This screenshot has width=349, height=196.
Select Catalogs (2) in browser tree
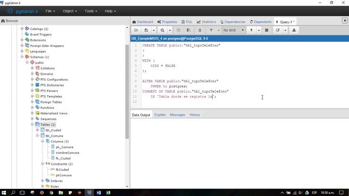(39, 29)
